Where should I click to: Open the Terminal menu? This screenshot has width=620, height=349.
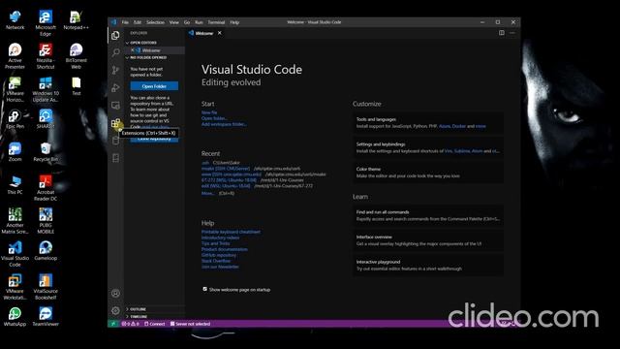[216, 22]
